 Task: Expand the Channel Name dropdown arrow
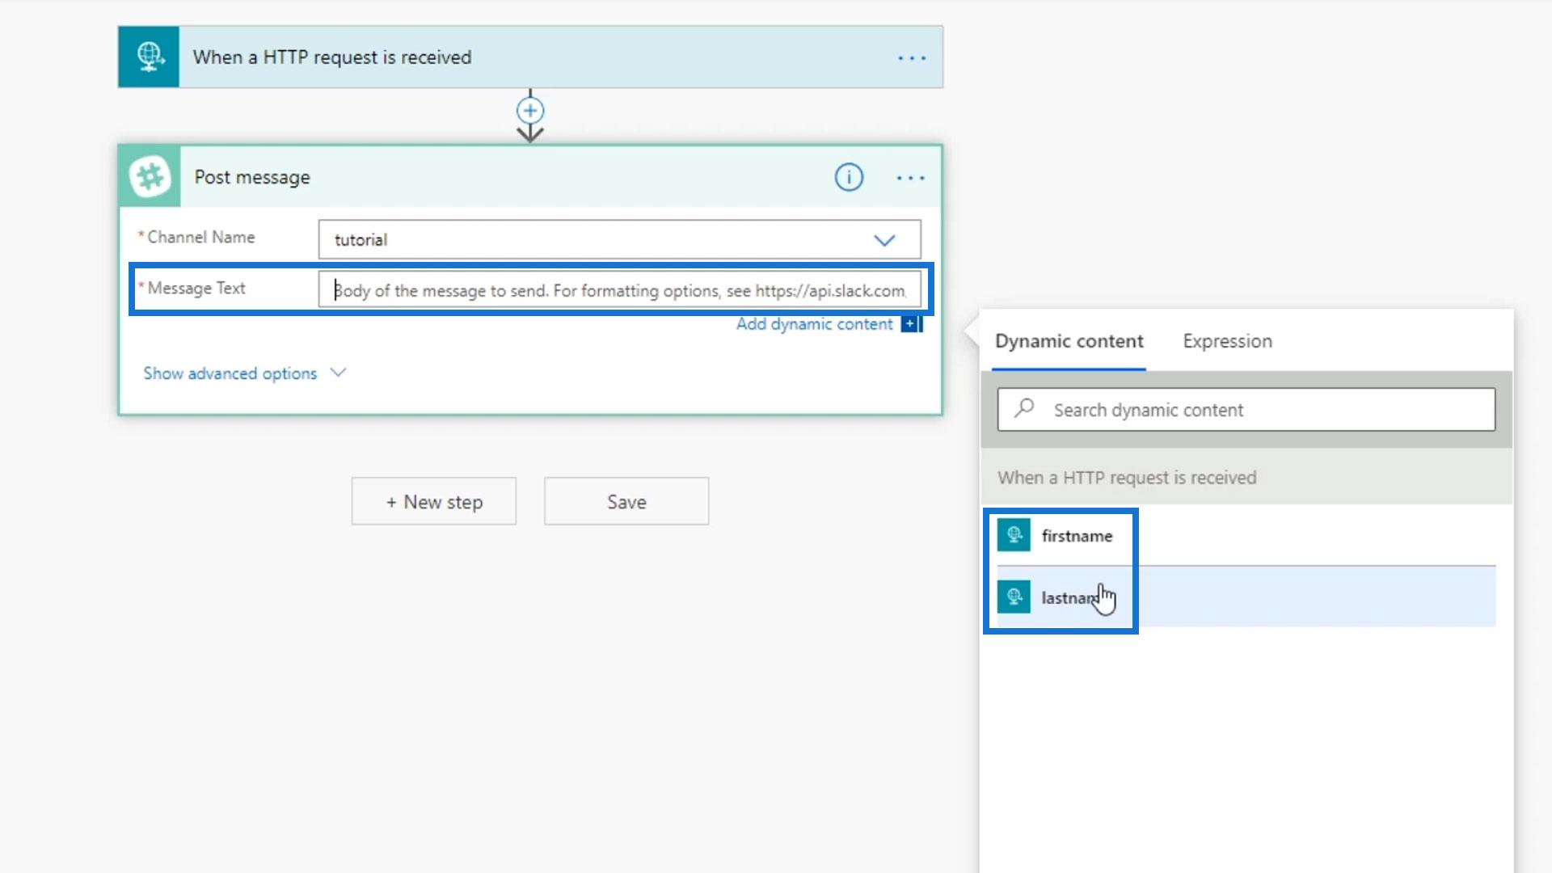(x=884, y=240)
